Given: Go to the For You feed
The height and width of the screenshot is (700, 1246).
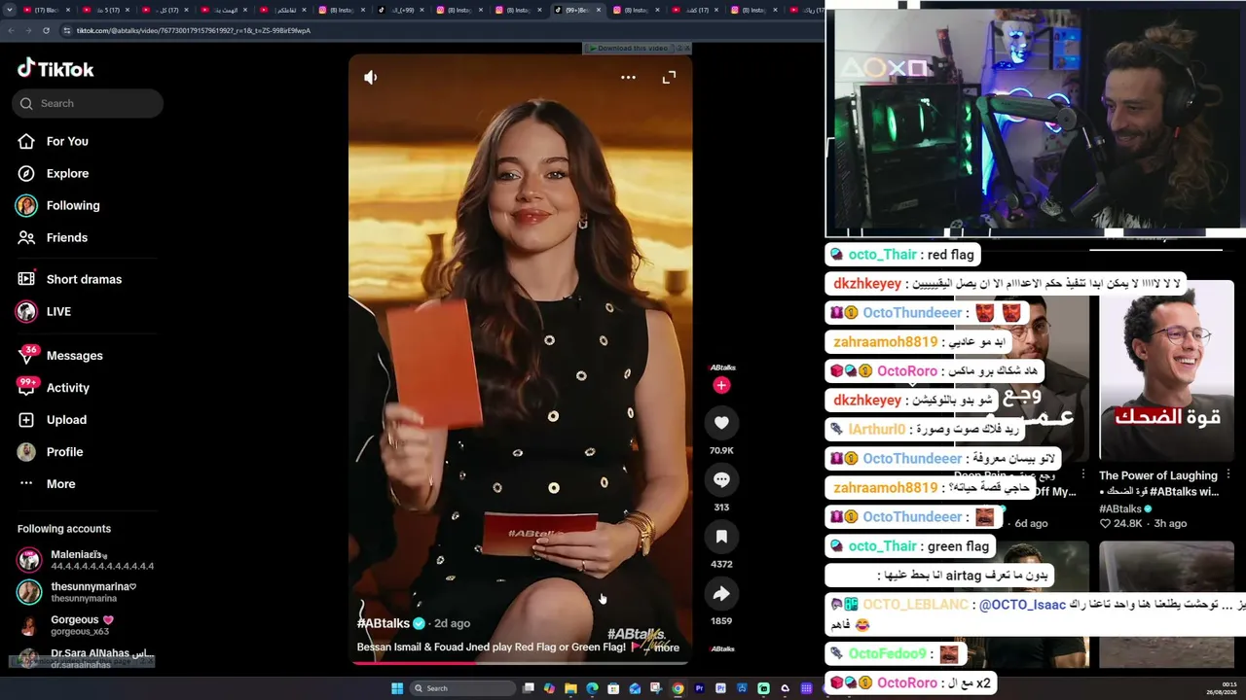Looking at the screenshot, I should [54, 141].
